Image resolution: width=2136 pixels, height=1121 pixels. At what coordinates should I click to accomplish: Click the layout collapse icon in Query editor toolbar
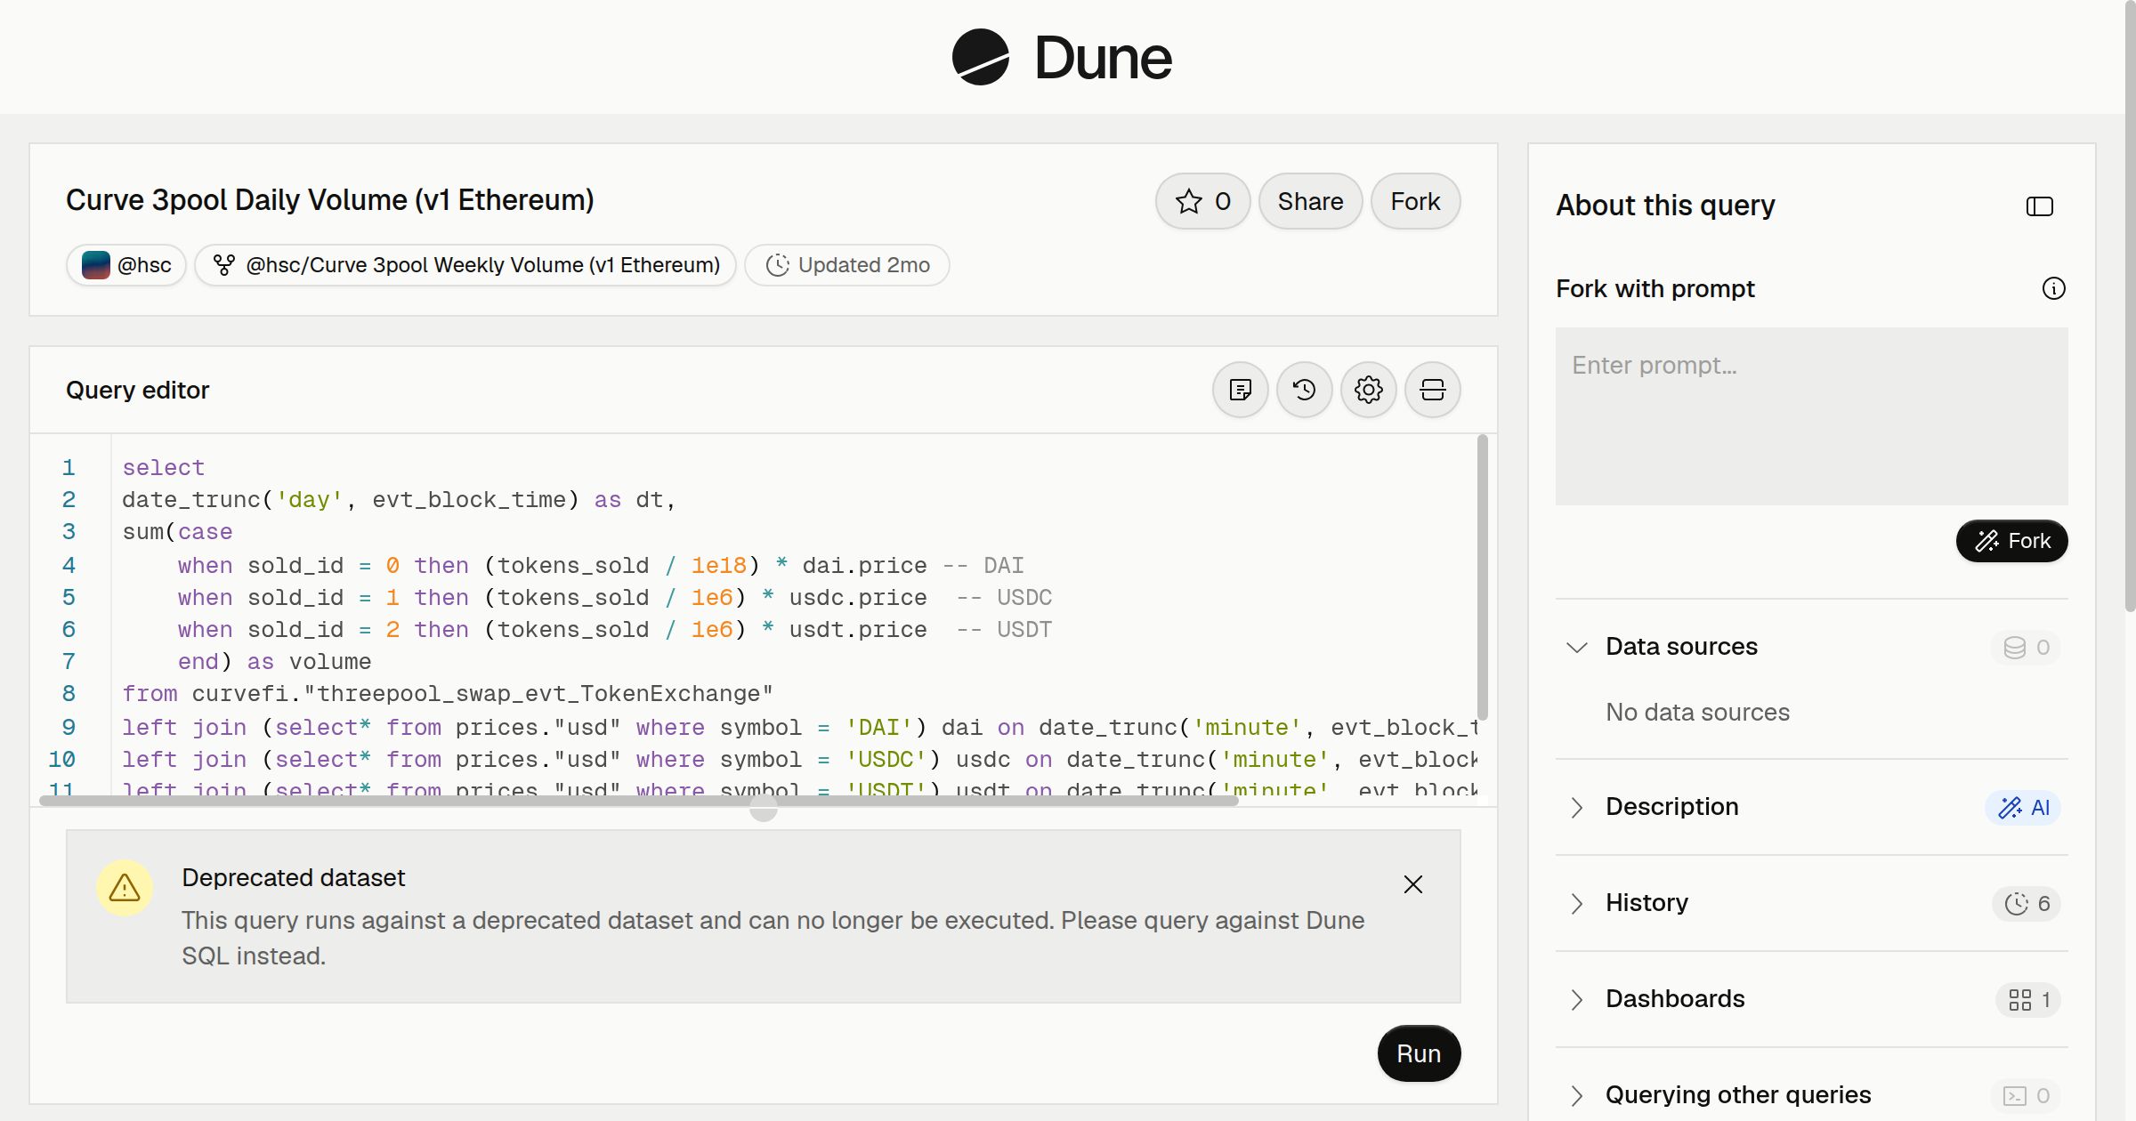pyautogui.click(x=1432, y=390)
